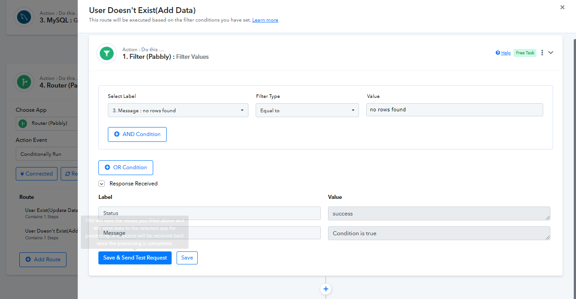This screenshot has height=299, width=576.
Task: Click Add Route button in background
Action: [x=43, y=259]
